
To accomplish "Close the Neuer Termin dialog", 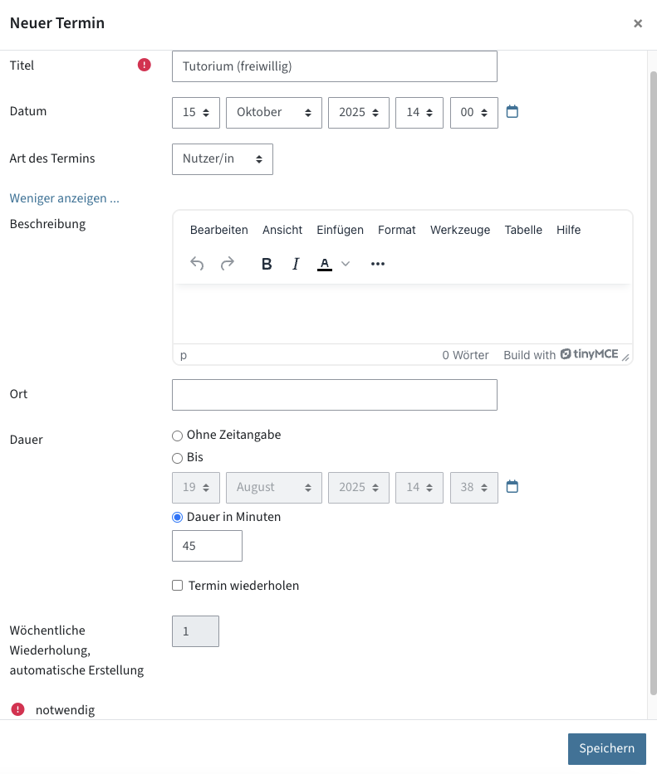I will (x=638, y=23).
